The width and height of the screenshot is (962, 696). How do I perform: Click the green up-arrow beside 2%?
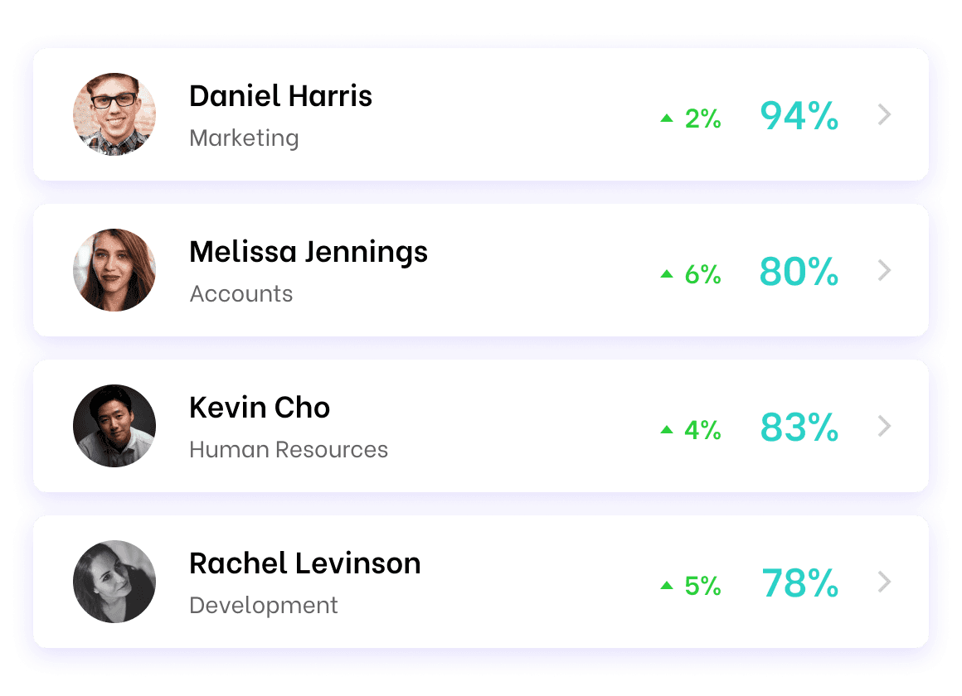[x=667, y=118]
